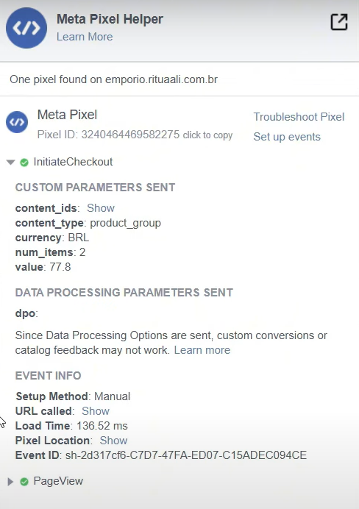Click the Meta Pixel heading text
Viewport: 359px width, 509px height.
coord(67,115)
